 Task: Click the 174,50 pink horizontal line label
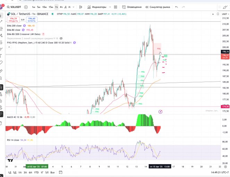click(x=225, y=107)
